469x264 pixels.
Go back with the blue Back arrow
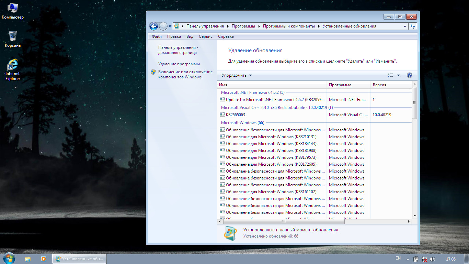click(153, 26)
